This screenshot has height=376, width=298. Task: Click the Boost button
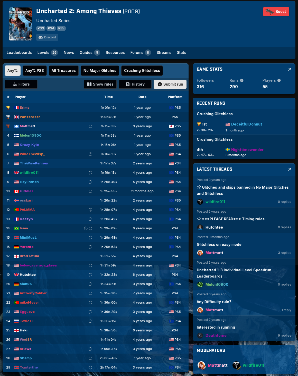point(276,12)
